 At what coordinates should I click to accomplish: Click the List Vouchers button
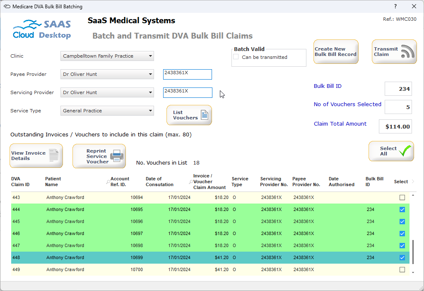click(x=189, y=115)
